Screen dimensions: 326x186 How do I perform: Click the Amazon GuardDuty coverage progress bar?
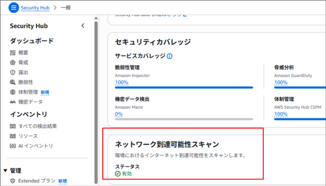[300, 87]
